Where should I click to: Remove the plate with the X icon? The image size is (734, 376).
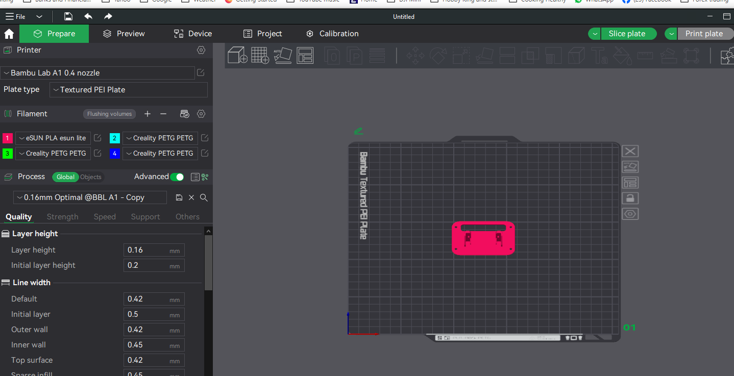pyautogui.click(x=630, y=151)
